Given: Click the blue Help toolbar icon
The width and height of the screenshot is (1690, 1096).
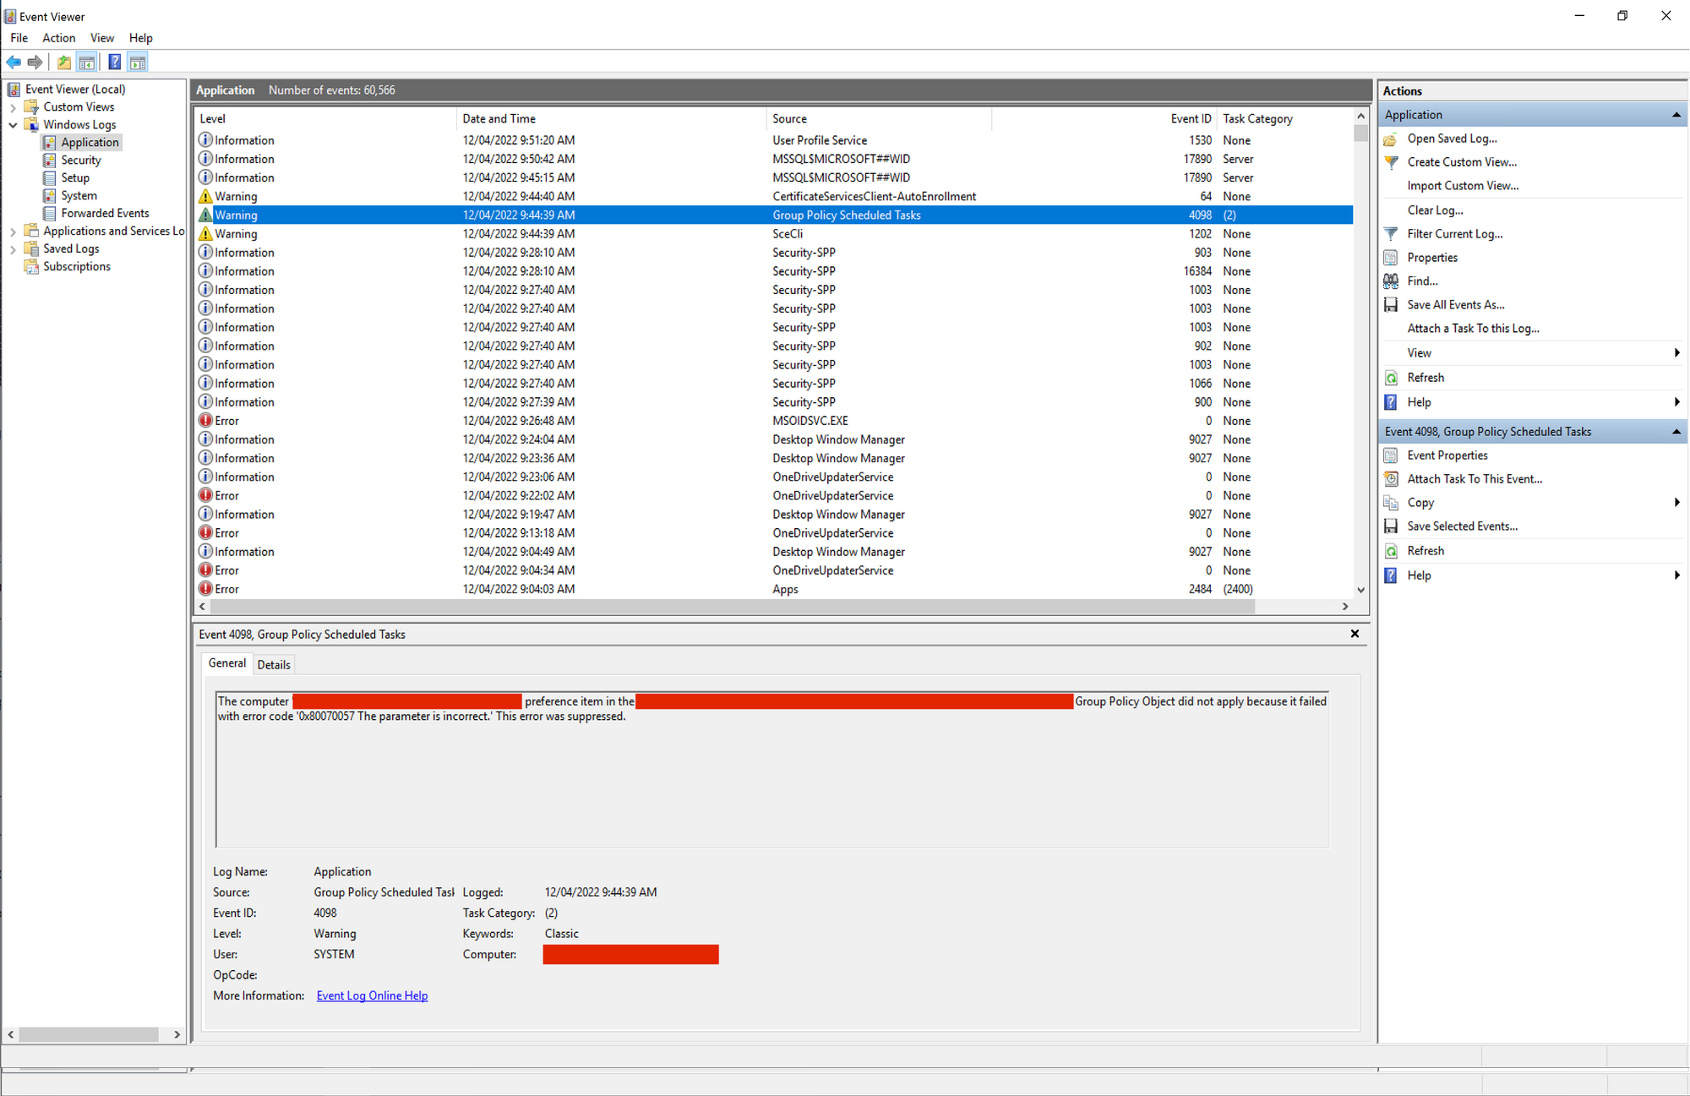Looking at the screenshot, I should [114, 62].
